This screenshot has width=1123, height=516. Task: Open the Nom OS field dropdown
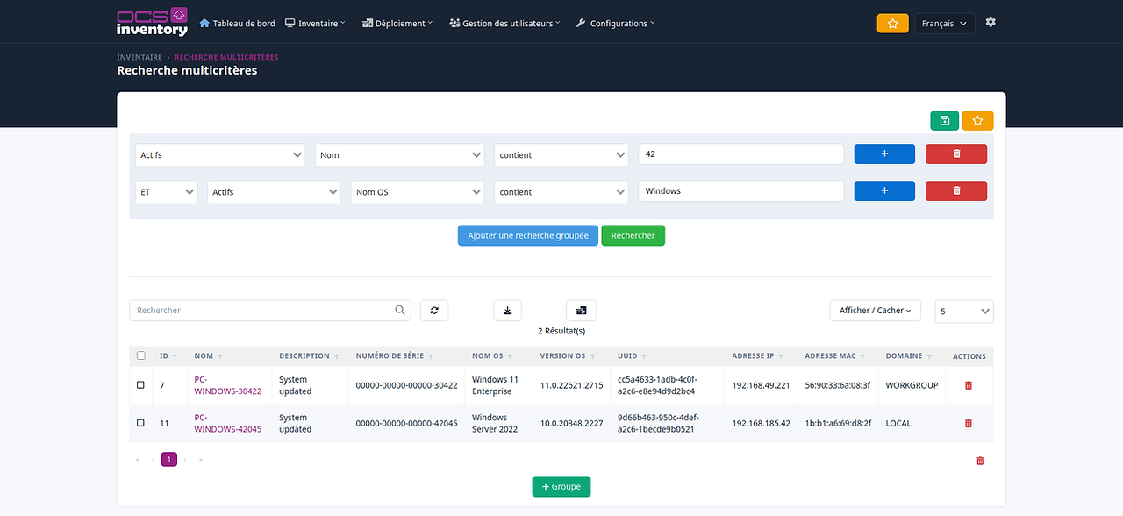coord(418,191)
